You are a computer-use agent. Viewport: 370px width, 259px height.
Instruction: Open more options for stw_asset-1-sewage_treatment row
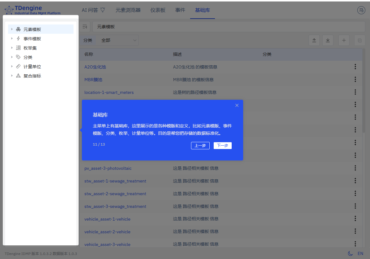coord(355,181)
